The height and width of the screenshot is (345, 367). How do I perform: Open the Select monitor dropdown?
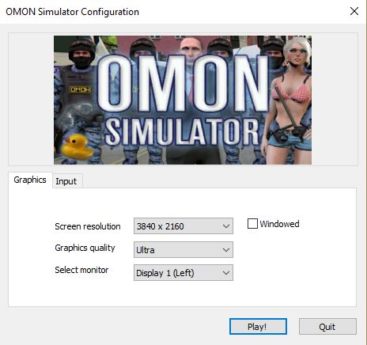click(x=183, y=273)
